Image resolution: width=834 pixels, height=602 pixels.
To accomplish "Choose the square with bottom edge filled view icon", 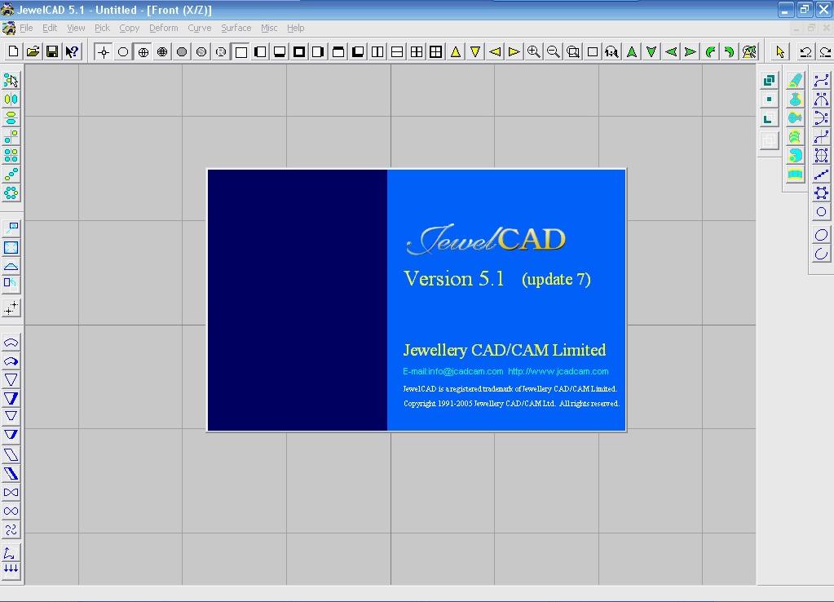I will [x=280, y=51].
